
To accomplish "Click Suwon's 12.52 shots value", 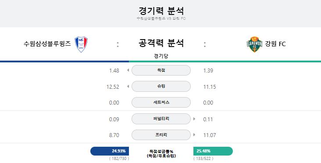I will pos(113,87).
